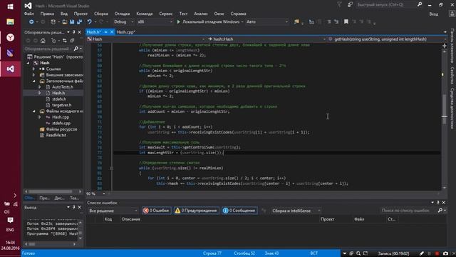Click the Проект column header in the error list
This screenshot has height=257, width=456.
(x=328, y=219)
